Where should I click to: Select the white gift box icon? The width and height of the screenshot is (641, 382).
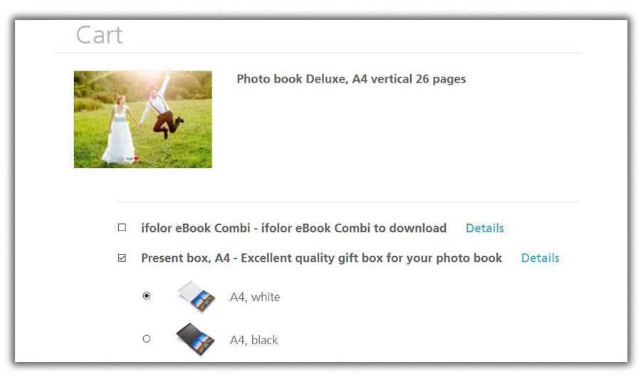pyautogui.click(x=197, y=297)
